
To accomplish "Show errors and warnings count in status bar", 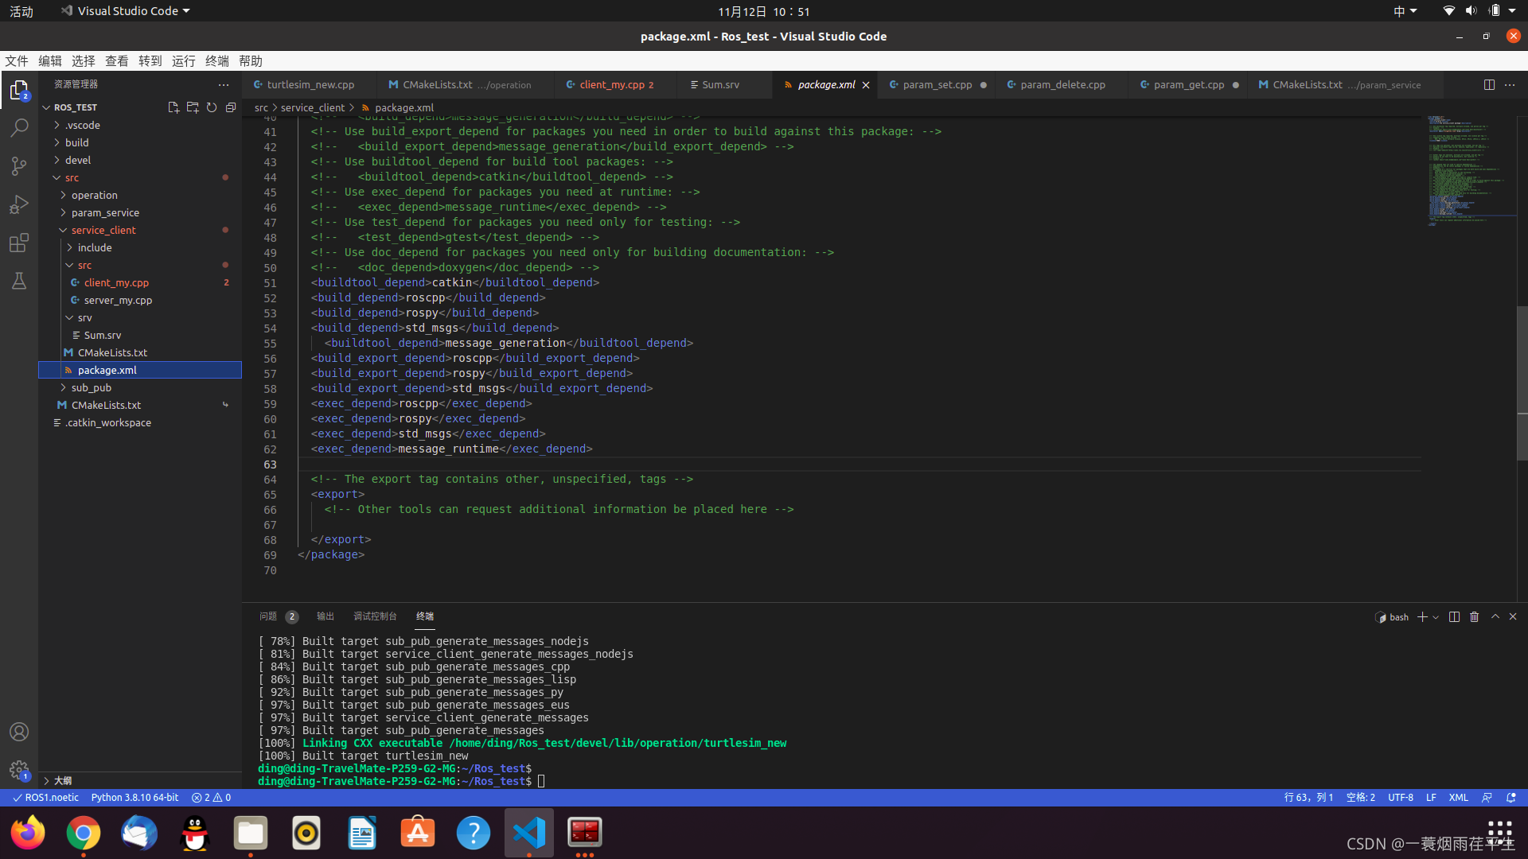I will tap(211, 797).
